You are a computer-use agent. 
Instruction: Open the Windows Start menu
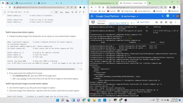point(57,100)
